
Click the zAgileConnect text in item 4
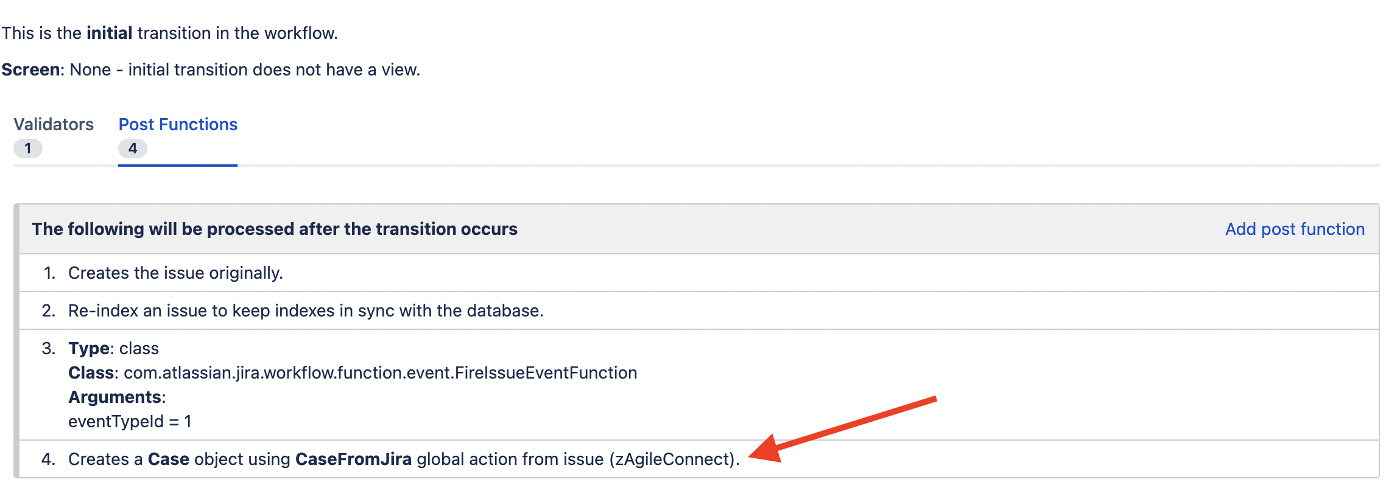pos(672,460)
